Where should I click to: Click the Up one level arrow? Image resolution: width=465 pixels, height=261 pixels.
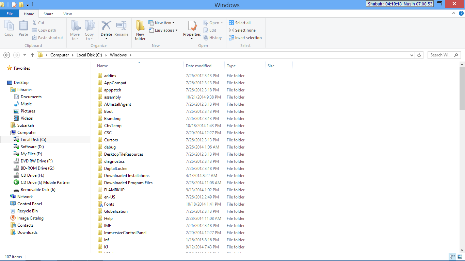[x=32, y=55]
